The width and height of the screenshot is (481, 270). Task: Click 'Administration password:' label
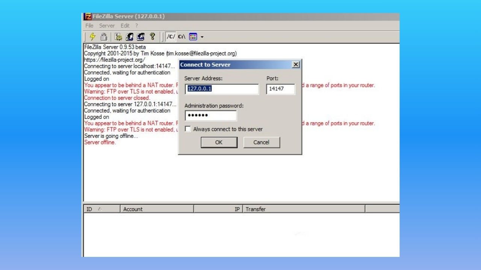[x=214, y=106]
